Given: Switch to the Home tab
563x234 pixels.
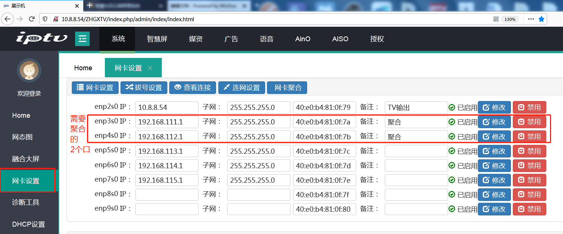Looking at the screenshot, I should point(83,68).
